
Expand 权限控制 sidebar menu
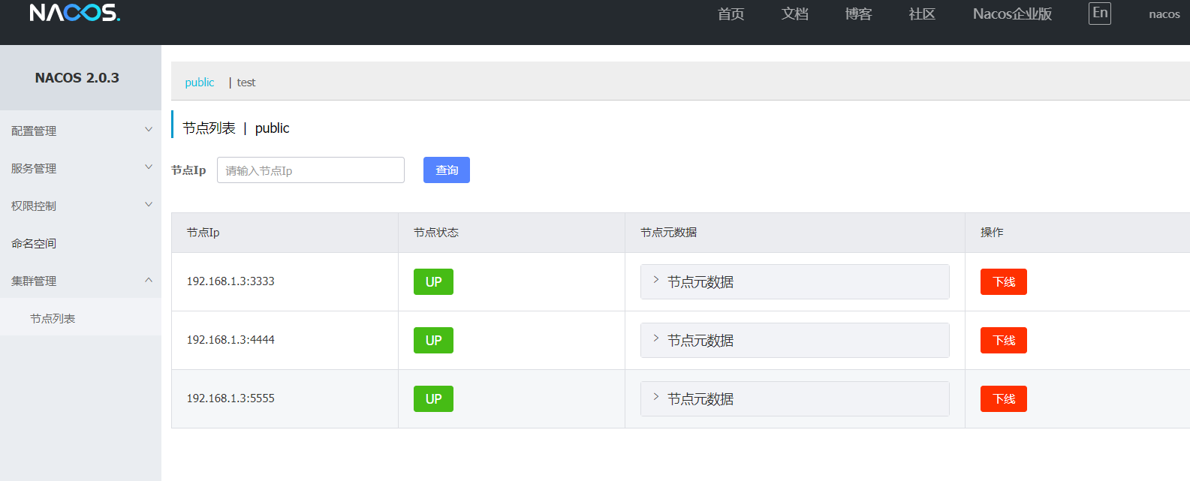pyautogui.click(x=80, y=206)
